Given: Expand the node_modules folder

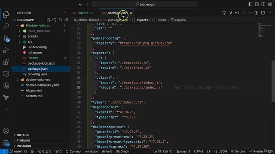Looking at the screenshot, I should pos(20,31).
